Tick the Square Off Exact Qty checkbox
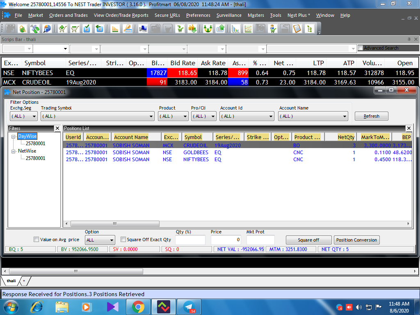Image resolution: width=420 pixels, height=315 pixels. [123, 240]
